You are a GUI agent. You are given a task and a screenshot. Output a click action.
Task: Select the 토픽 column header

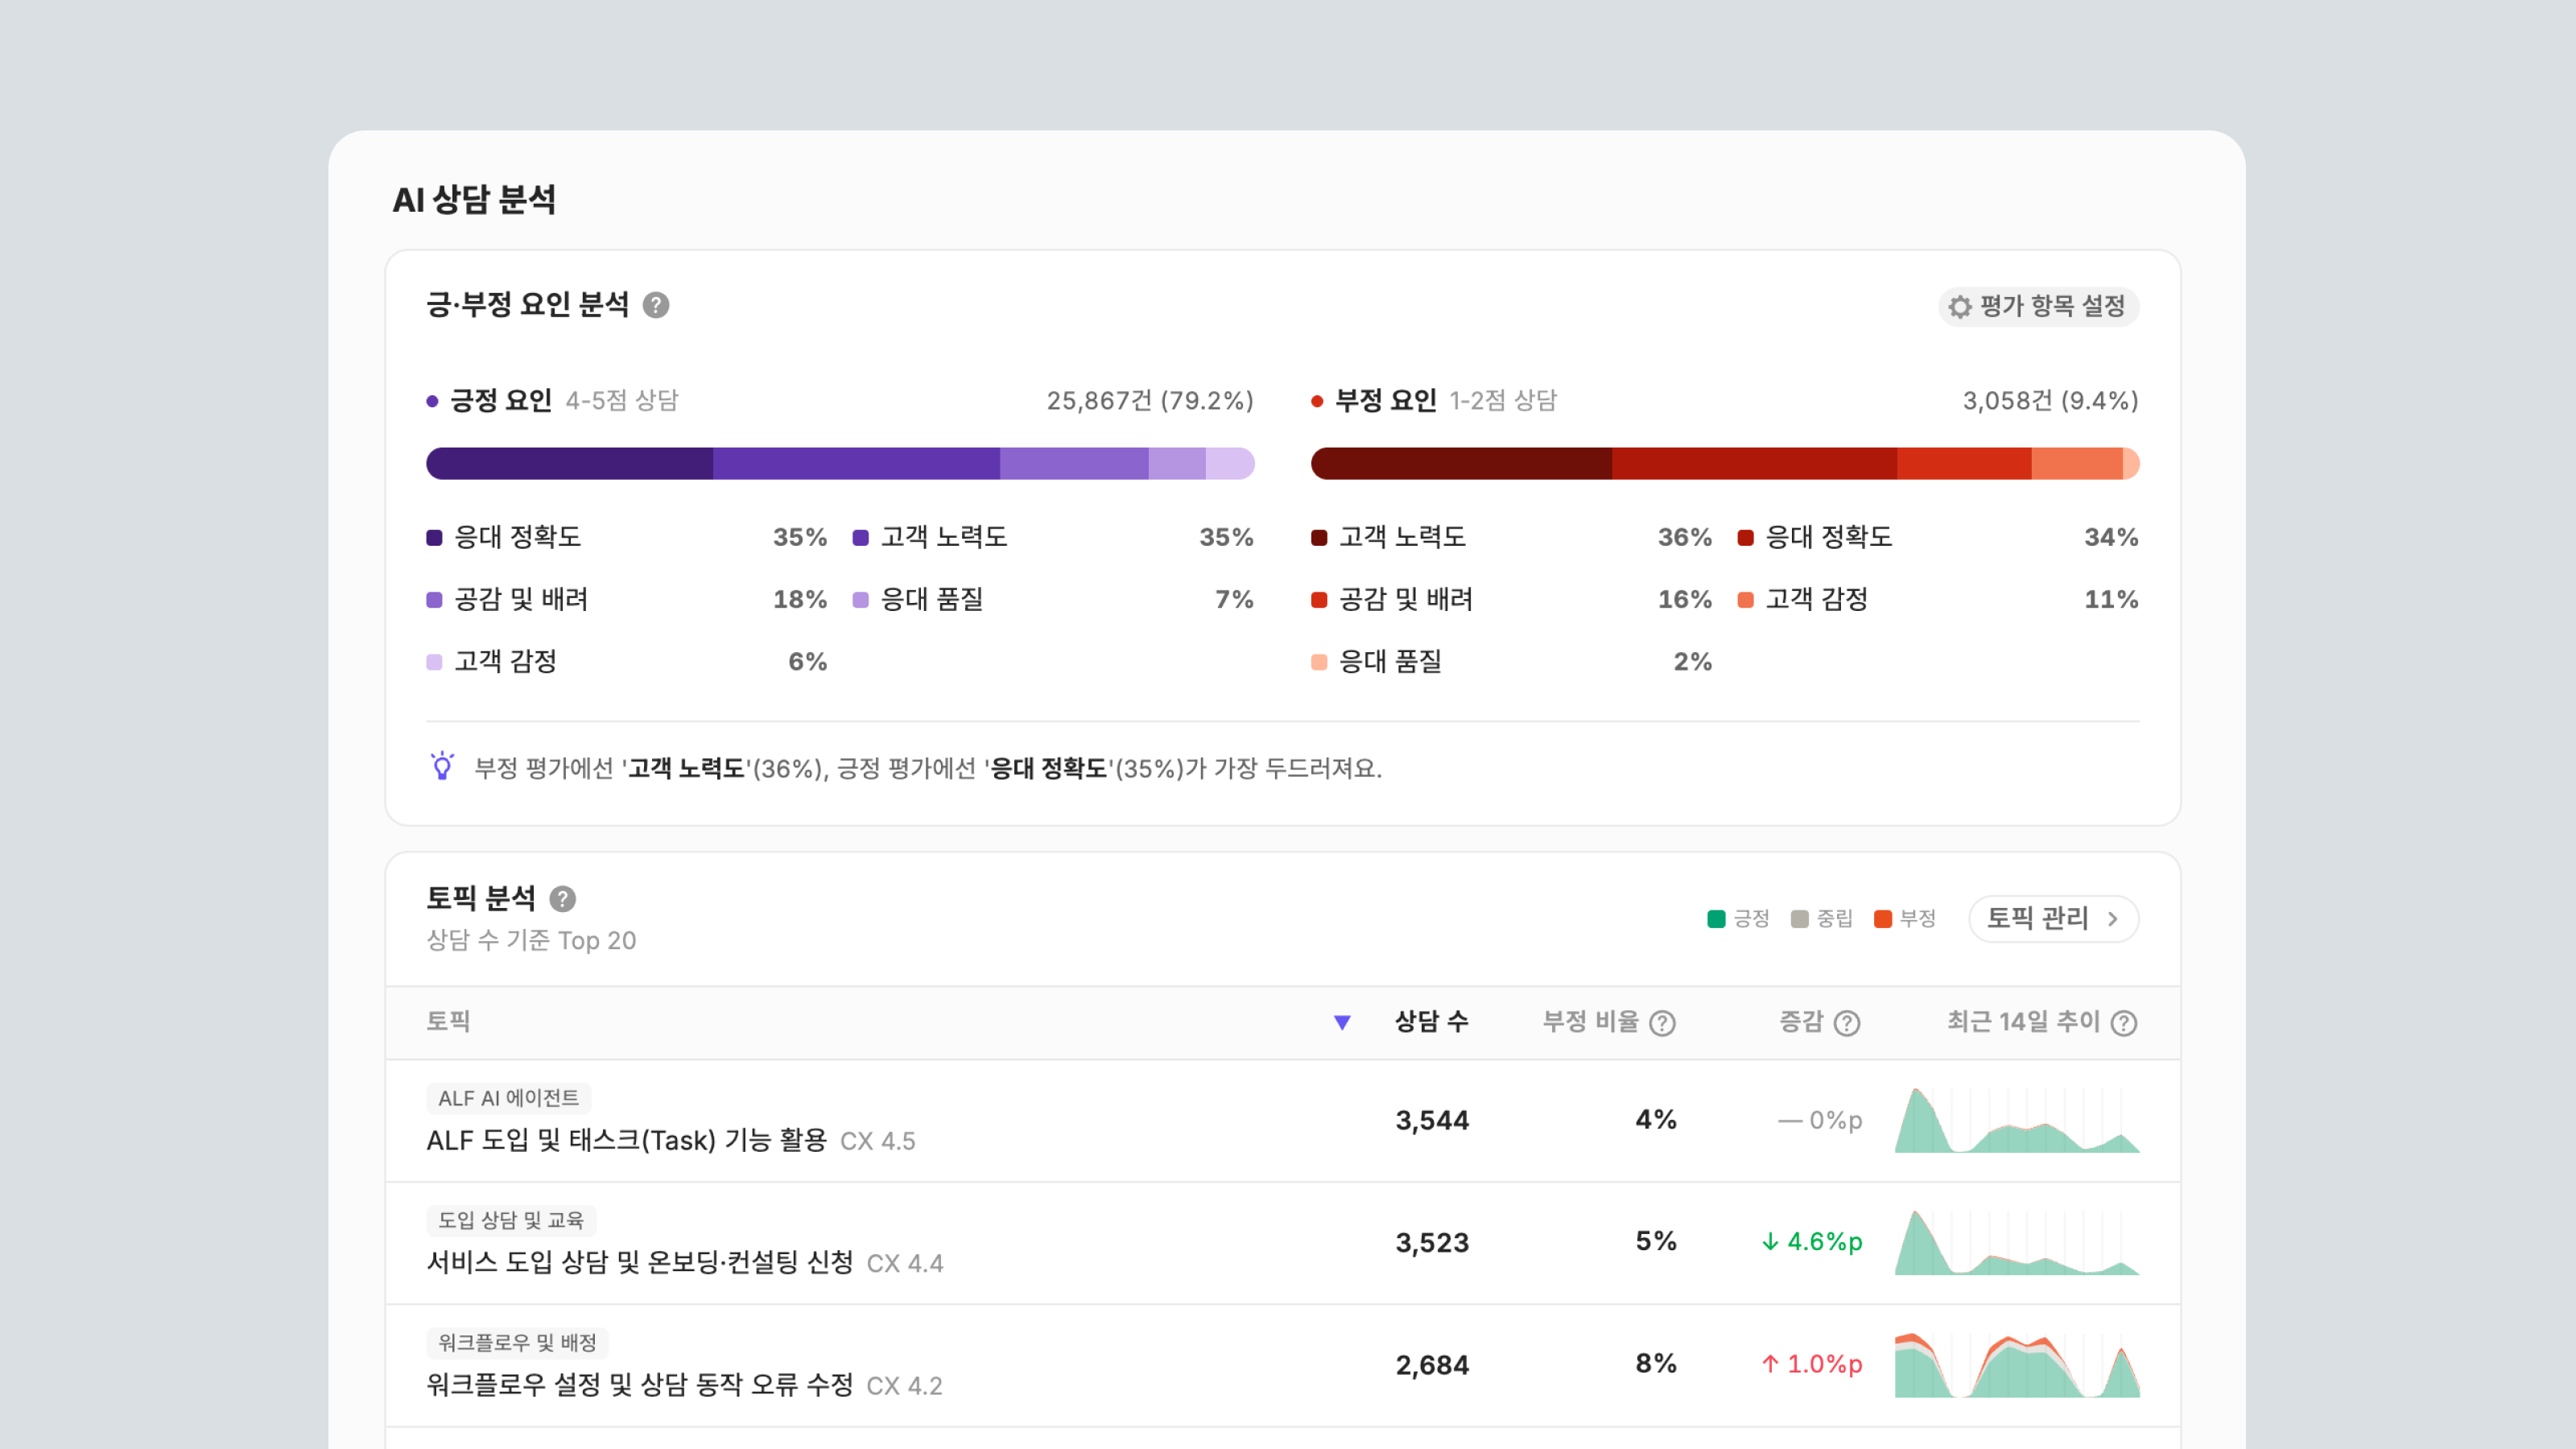pos(448,1021)
